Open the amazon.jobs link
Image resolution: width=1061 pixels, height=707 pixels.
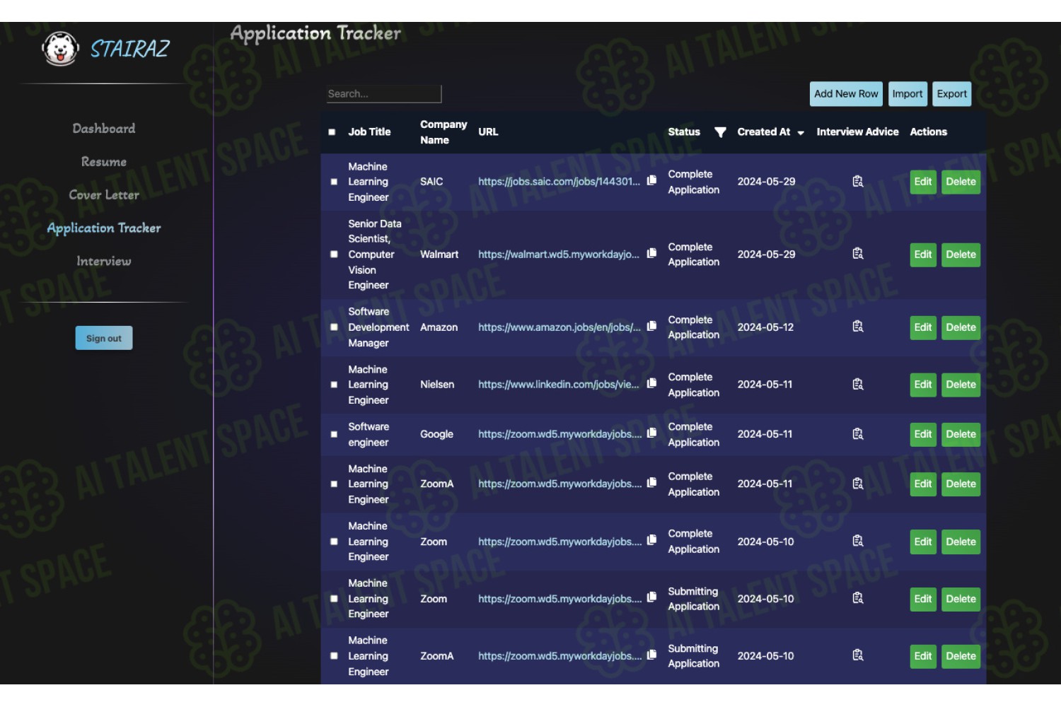coord(560,327)
